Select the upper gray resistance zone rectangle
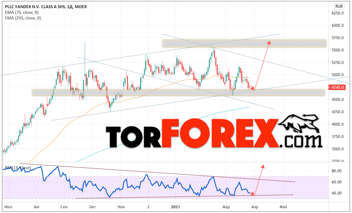This screenshot has width=352, height=213. click(x=244, y=43)
